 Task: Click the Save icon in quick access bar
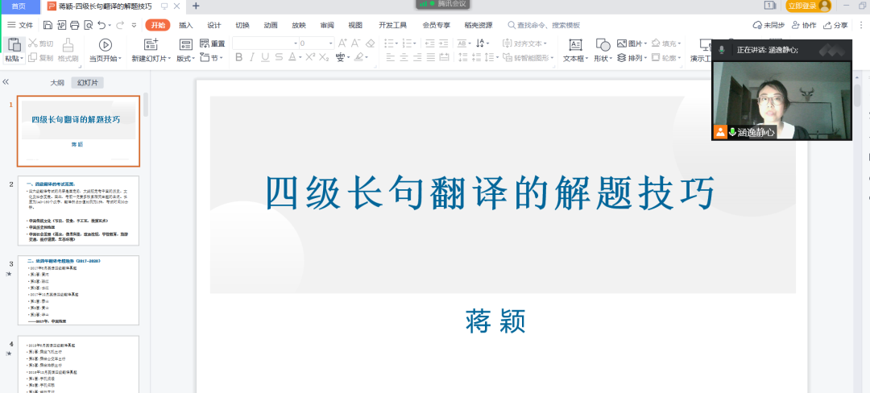click(x=48, y=26)
